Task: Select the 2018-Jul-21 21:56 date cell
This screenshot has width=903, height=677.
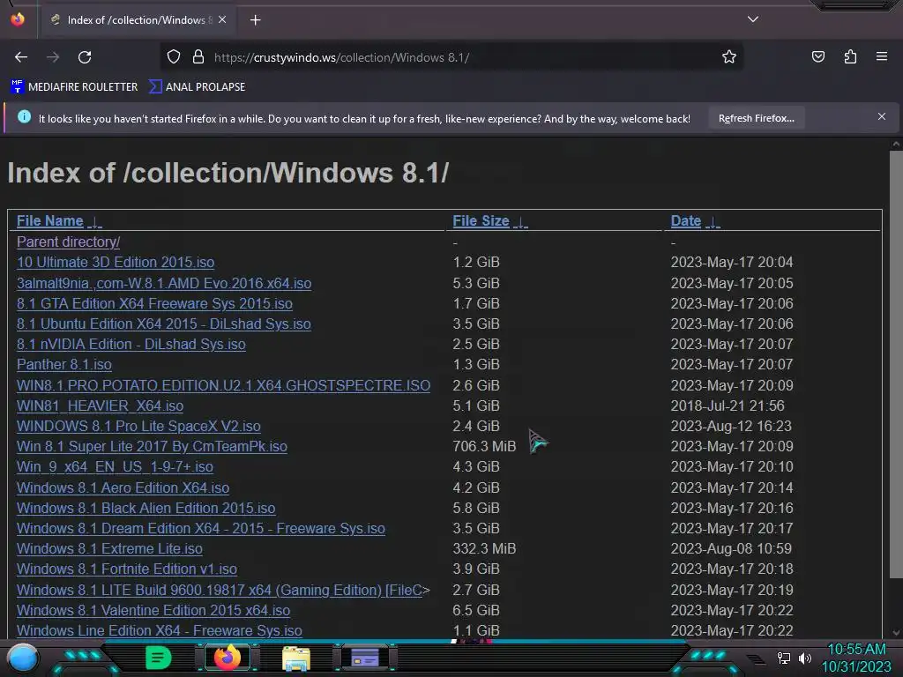Action: click(x=728, y=405)
